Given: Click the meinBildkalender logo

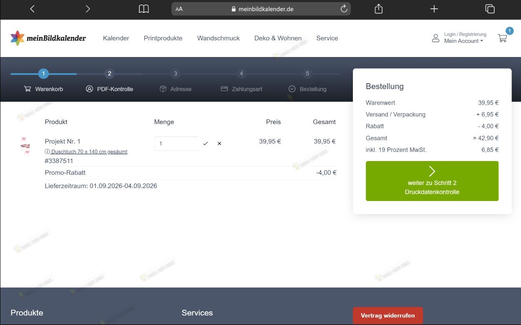Looking at the screenshot, I should [x=48, y=38].
